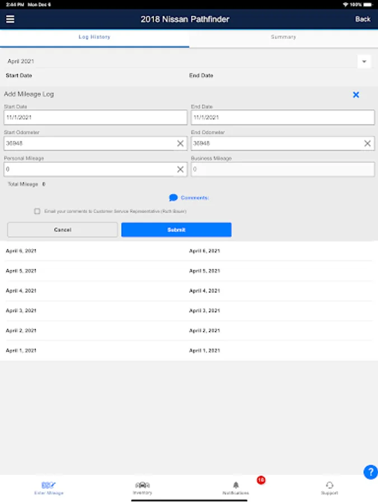
Task: Open the blue help question mark
Action: coord(371,472)
